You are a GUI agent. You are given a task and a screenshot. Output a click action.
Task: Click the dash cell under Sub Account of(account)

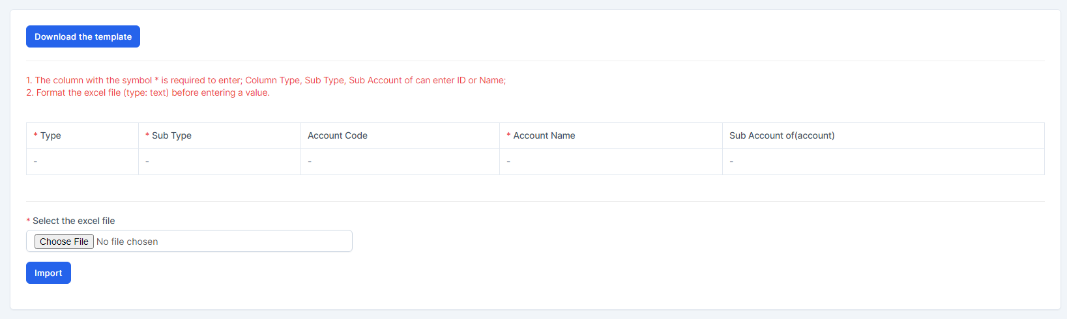[x=731, y=161]
